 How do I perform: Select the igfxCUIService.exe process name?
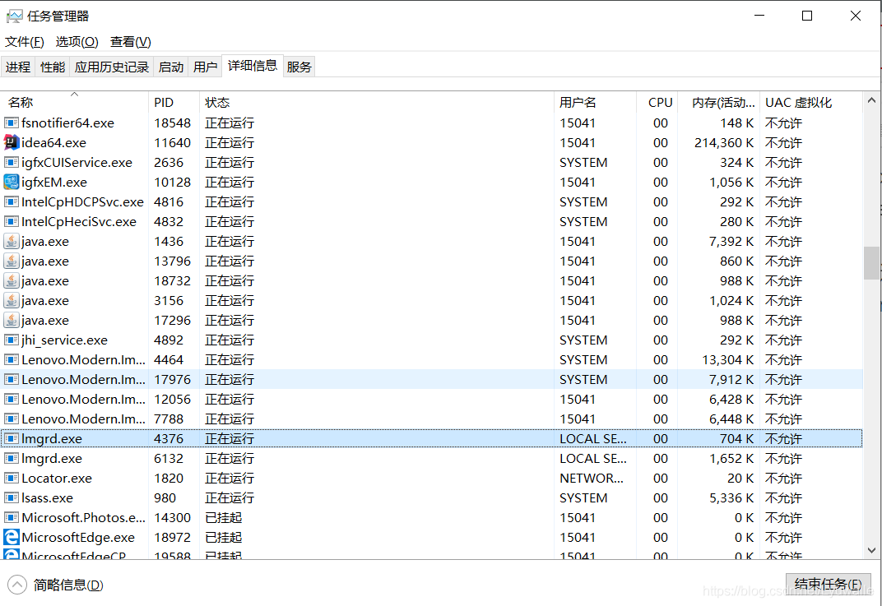pos(77,163)
